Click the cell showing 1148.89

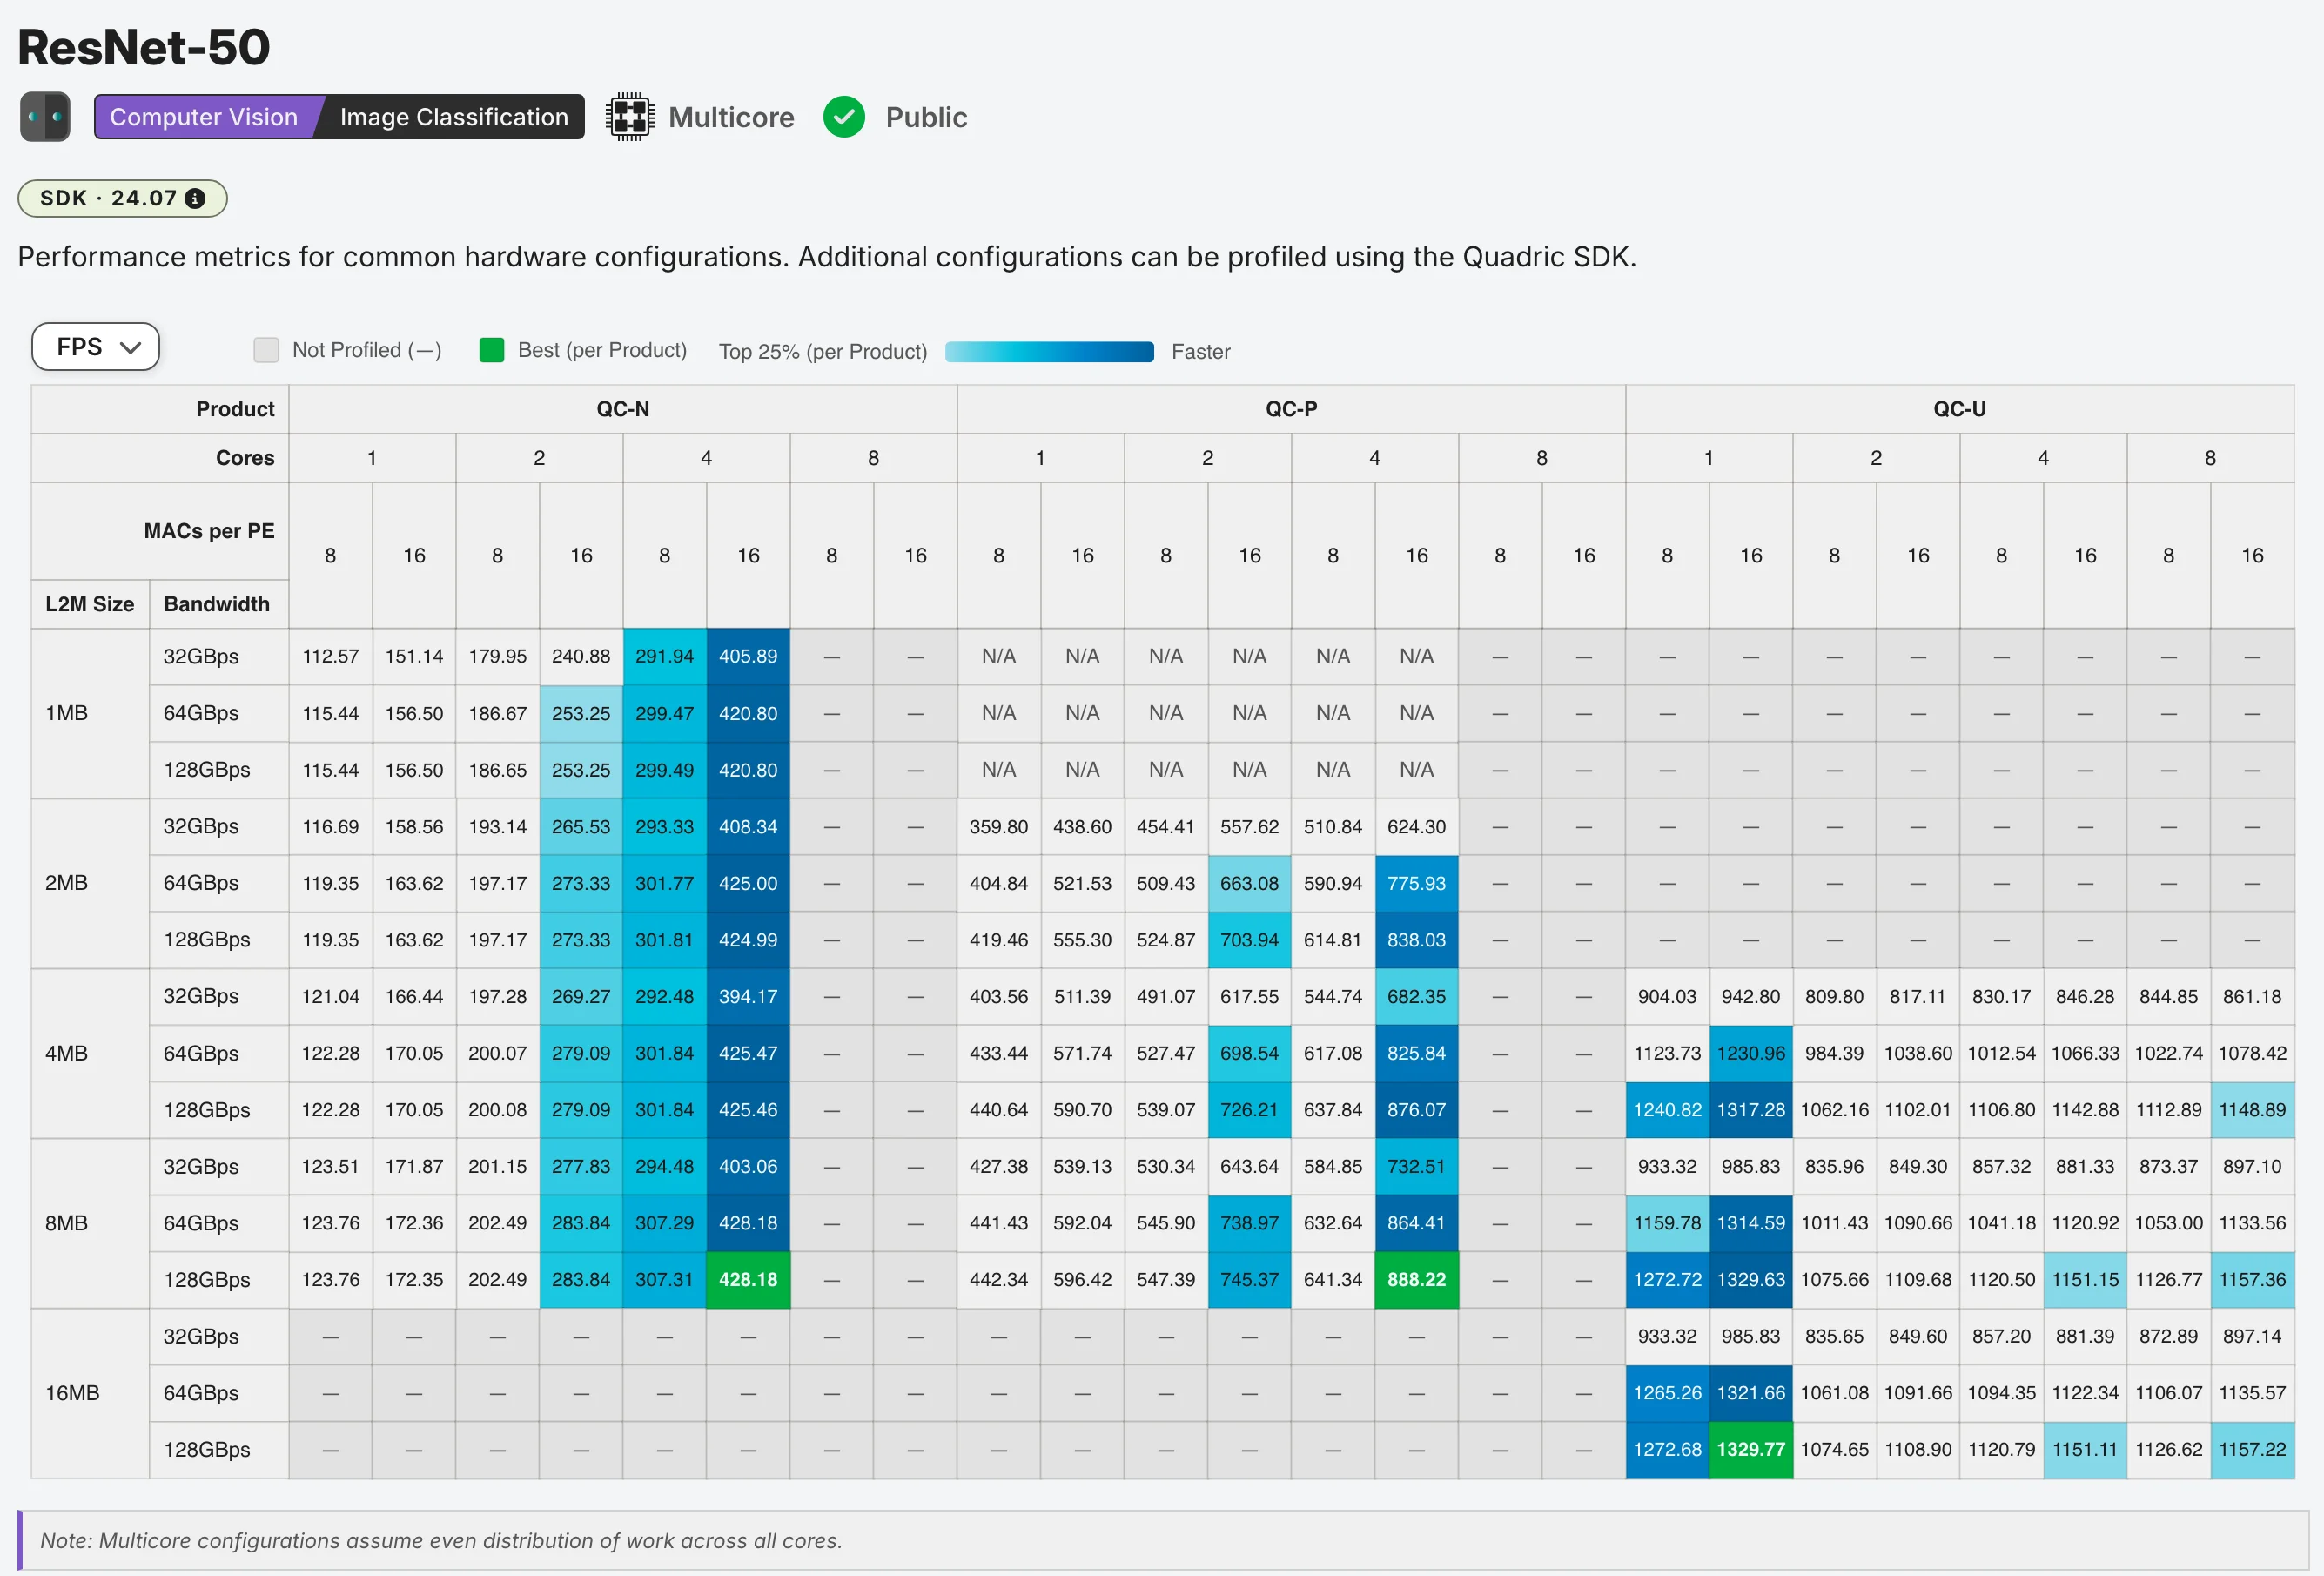point(2252,1109)
